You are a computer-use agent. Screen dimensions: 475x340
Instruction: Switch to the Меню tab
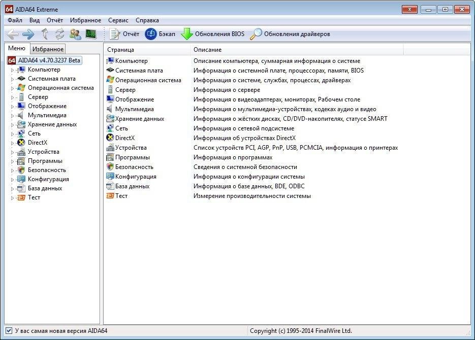pos(17,48)
